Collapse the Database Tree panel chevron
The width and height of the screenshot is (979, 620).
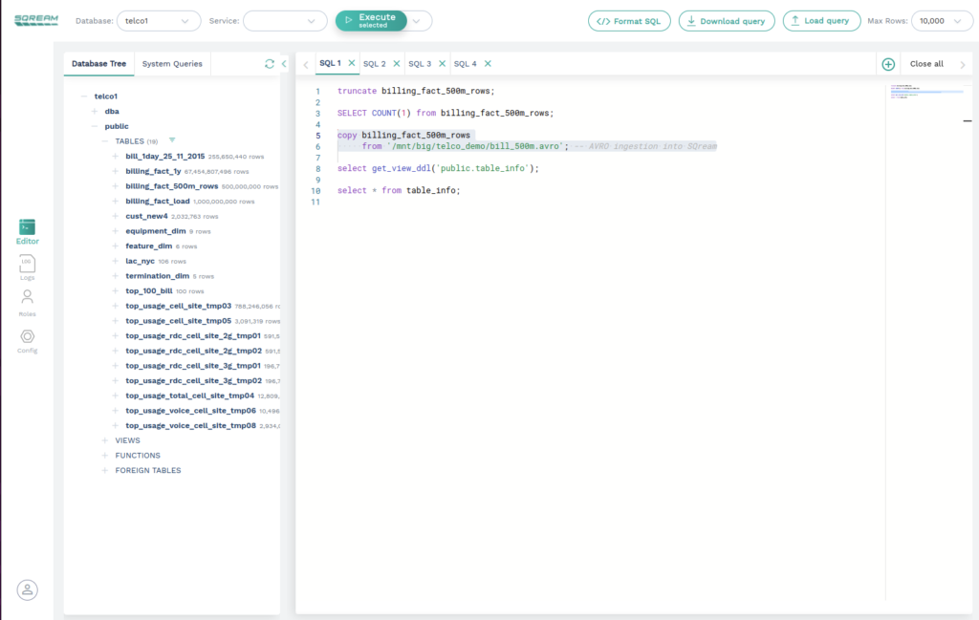tap(283, 62)
